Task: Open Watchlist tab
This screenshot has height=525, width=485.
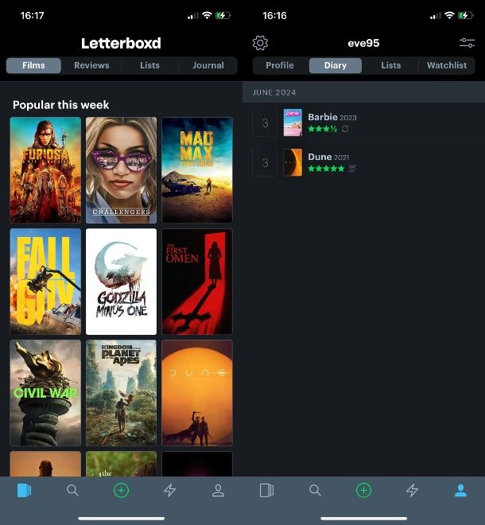Action: click(447, 65)
